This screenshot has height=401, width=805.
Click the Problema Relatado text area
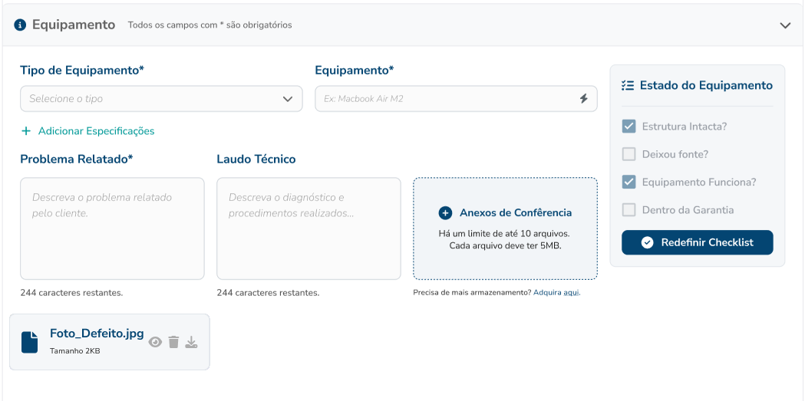112,228
